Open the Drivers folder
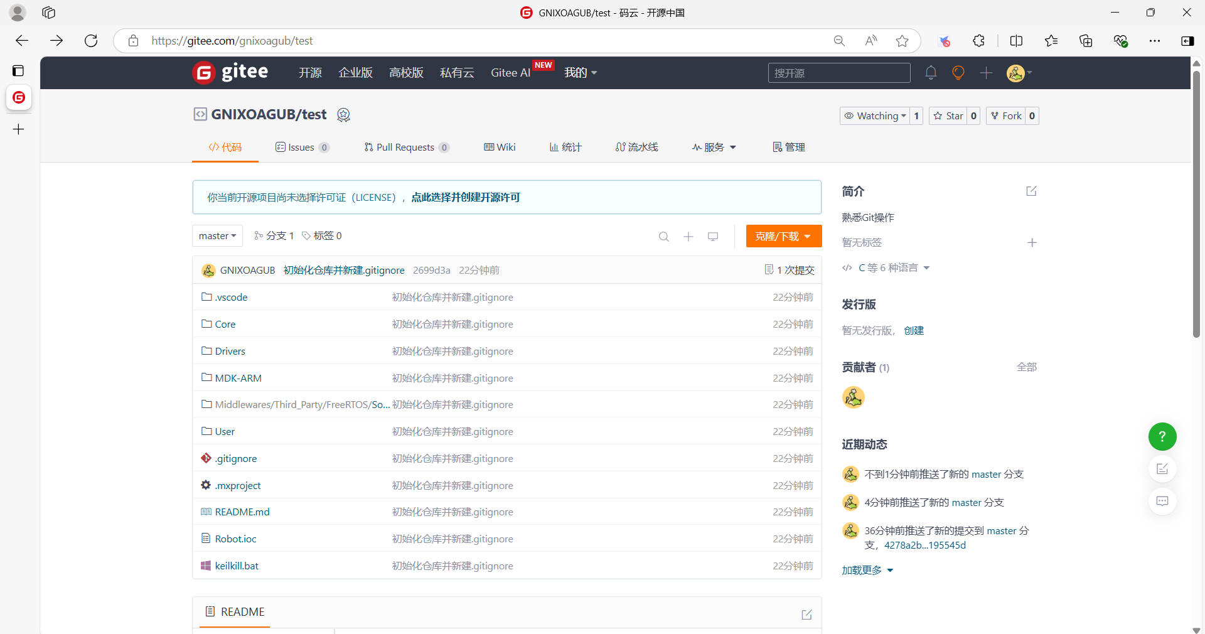The image size is (1205, 634). pos(230,351)
